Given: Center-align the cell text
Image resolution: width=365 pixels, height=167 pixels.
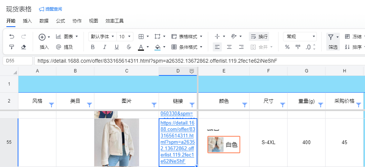Looking at the screenshot, I should tap(229, 47).
